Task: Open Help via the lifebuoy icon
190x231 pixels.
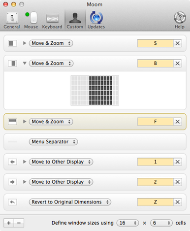Action: (180, 20)
